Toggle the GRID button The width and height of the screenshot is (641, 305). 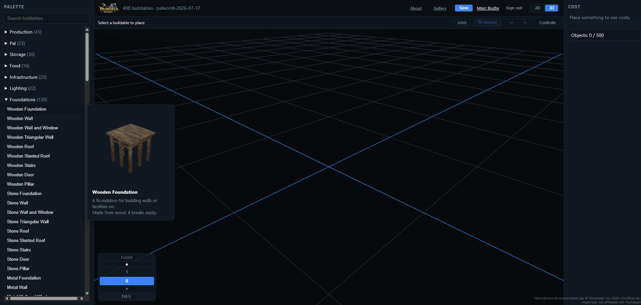click(462, 22)
